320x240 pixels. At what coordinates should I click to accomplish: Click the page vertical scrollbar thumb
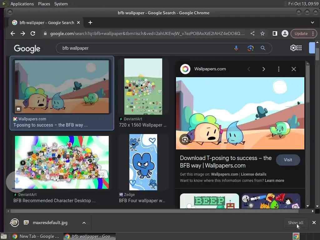pos(317,54)
